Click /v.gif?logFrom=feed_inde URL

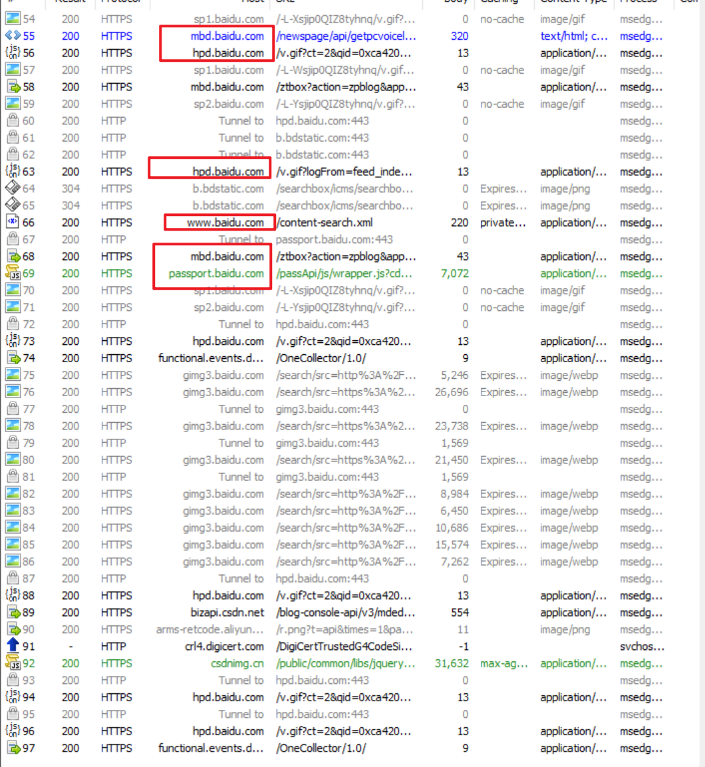pos(344,171)
